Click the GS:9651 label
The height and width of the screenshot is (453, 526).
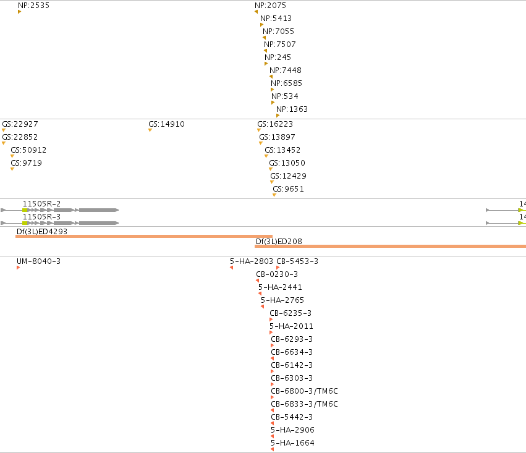click(x=288, y=189)
